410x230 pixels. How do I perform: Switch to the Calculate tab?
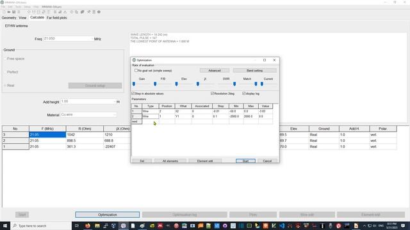coord(37,17)
